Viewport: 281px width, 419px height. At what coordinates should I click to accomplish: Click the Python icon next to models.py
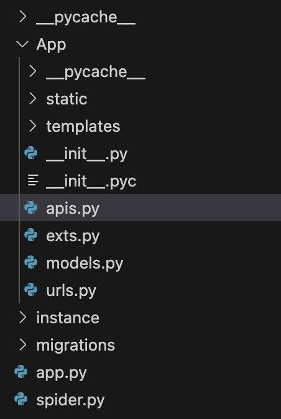[x=31, y=262]
